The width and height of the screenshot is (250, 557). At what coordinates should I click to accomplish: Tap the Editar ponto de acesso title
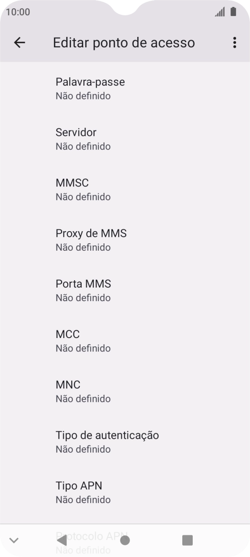click(124, 42)
